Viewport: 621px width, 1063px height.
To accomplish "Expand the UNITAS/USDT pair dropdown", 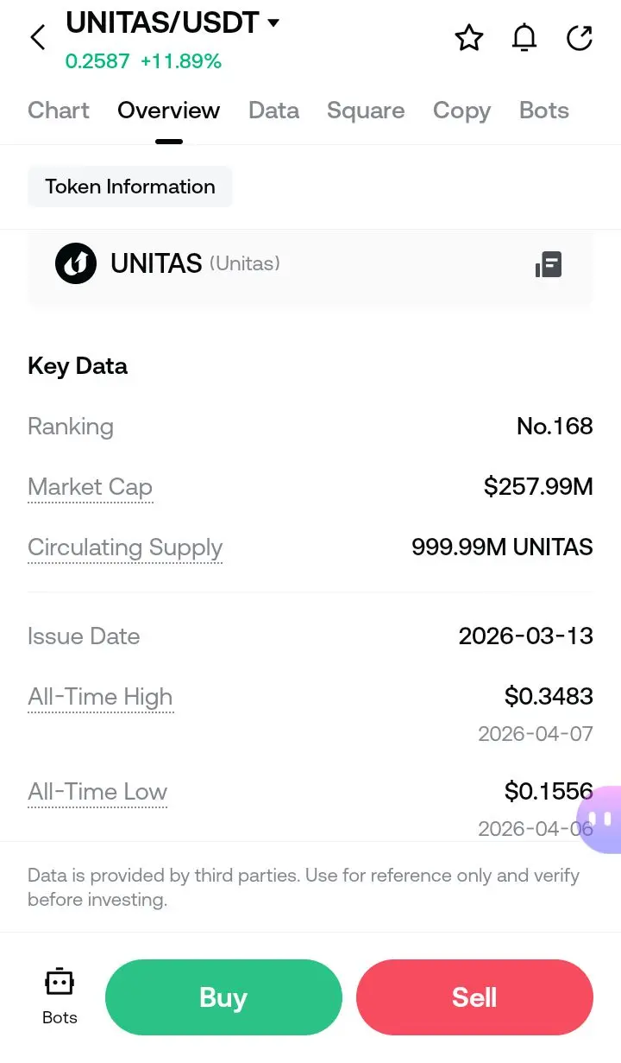I will [273, 22].
